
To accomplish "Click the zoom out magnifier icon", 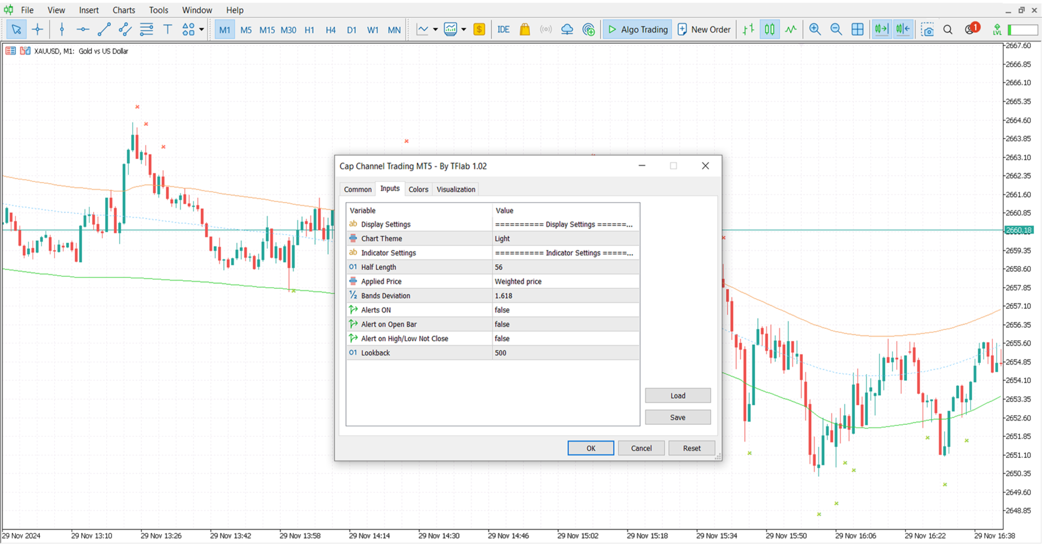I will (x=836, y=30).
